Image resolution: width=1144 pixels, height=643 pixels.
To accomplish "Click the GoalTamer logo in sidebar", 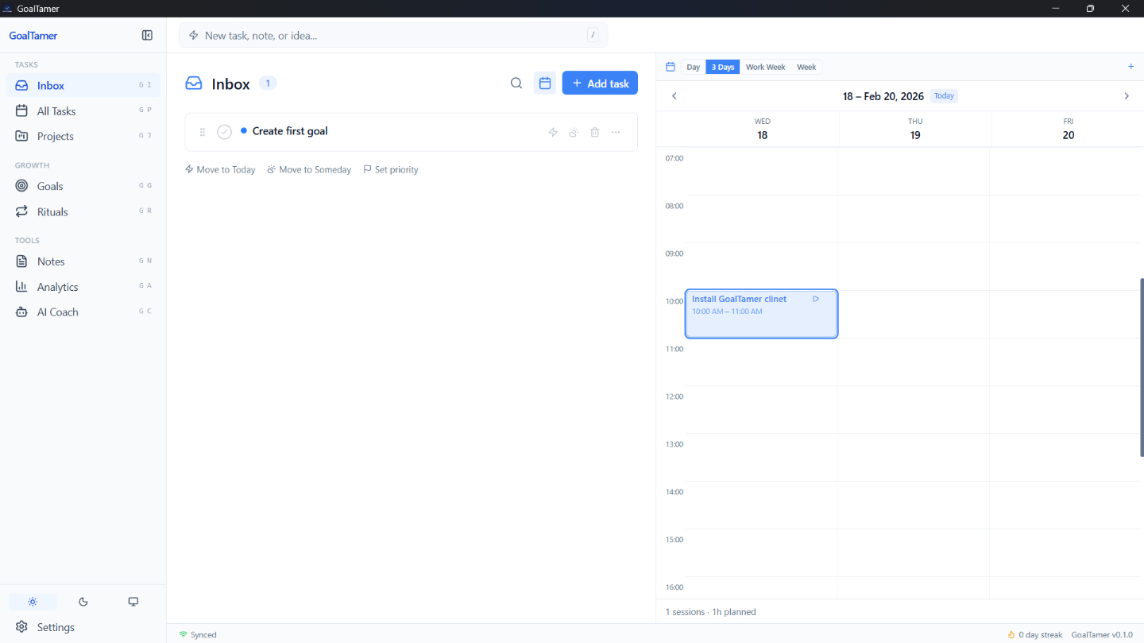I will coord(33,35).
